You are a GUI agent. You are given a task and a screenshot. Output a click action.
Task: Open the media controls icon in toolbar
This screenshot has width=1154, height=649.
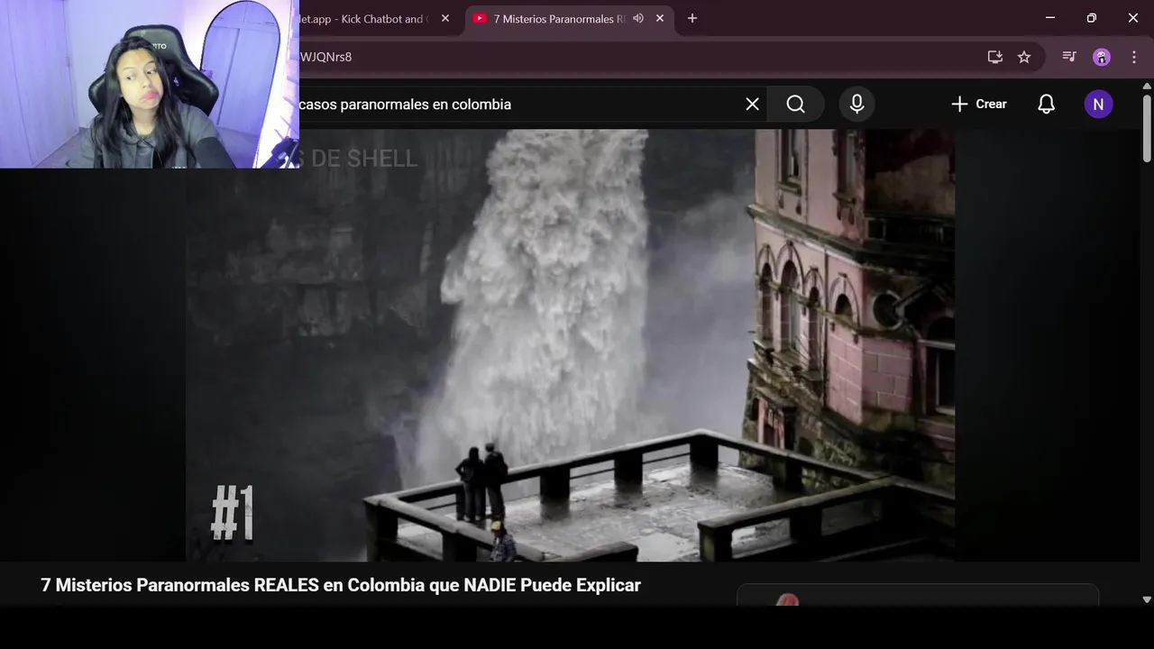(x=1069, y=57)
